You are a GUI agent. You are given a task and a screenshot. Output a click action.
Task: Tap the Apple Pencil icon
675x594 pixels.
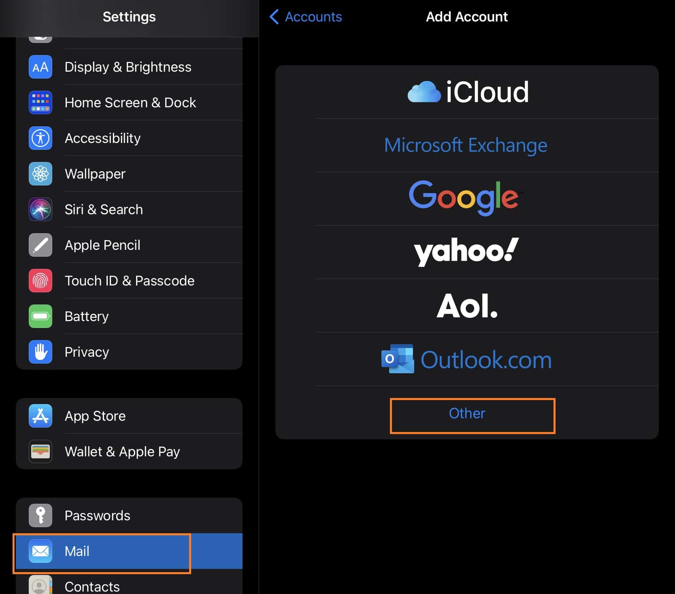tap(40, 245)
